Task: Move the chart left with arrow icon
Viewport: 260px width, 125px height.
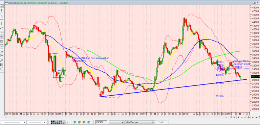Action: (253, 117)
